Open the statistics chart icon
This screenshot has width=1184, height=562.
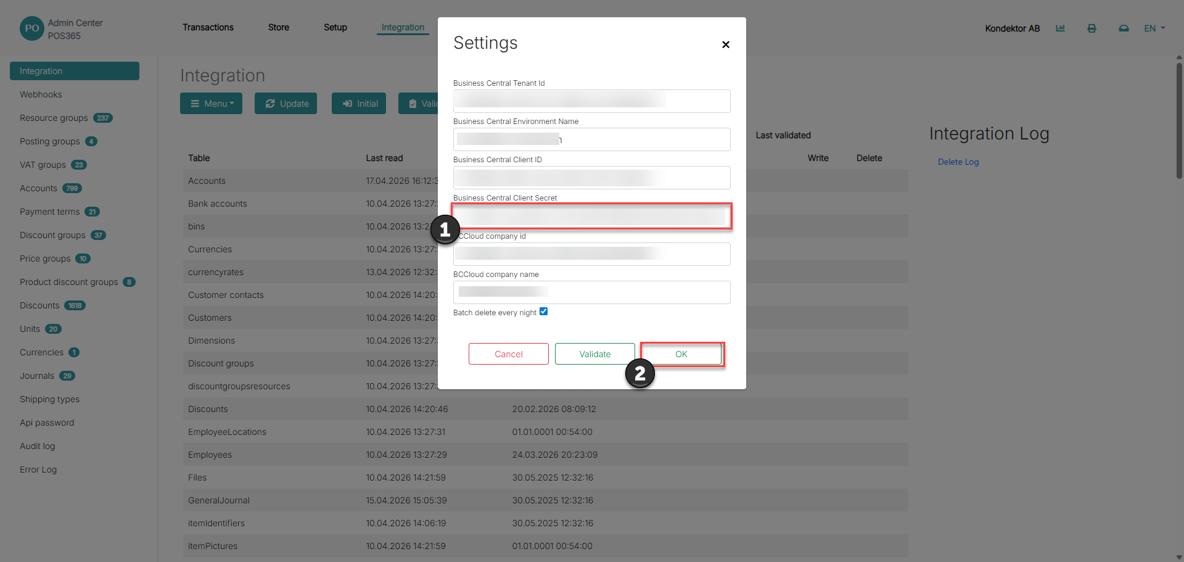click(x=1060, y=28)
